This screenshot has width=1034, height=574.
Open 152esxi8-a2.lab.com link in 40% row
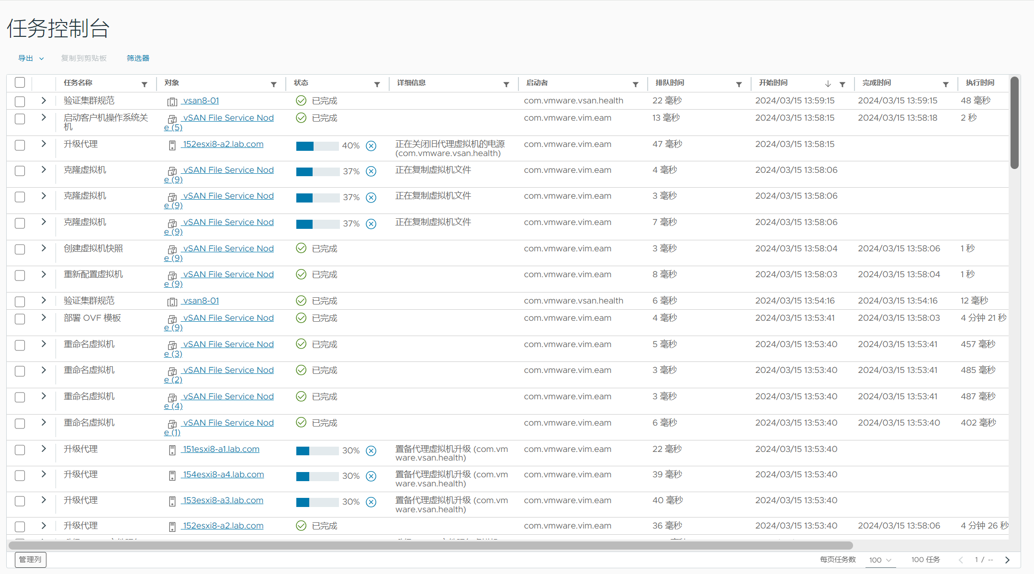point(223,145)
